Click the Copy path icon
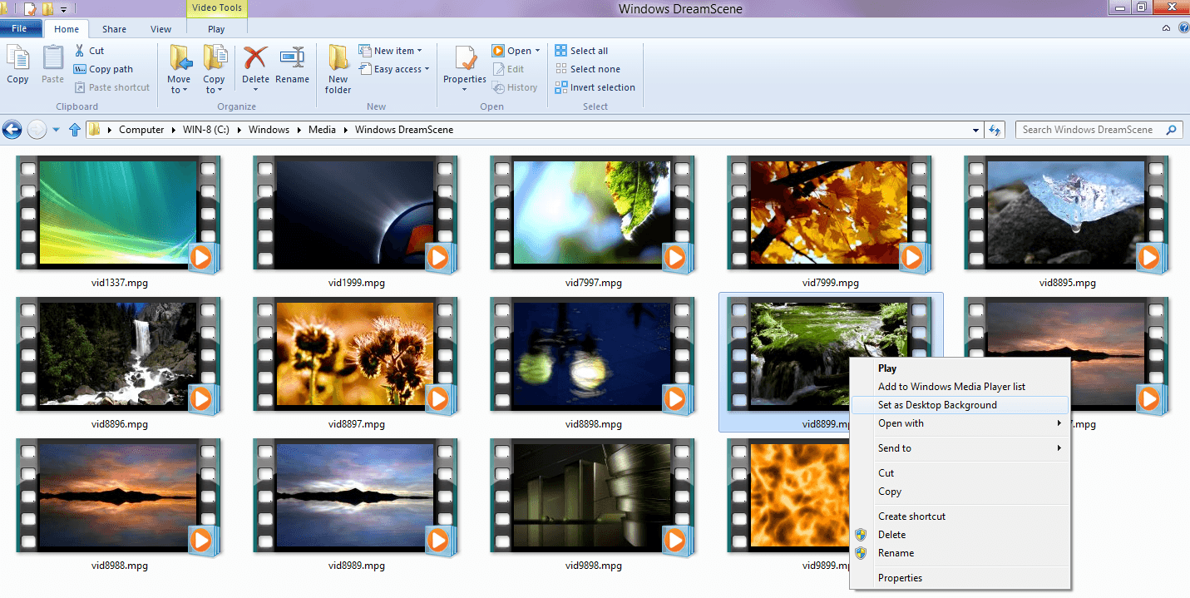The width and height of the screenshot is (1190, 598). [x=79, y=69]
